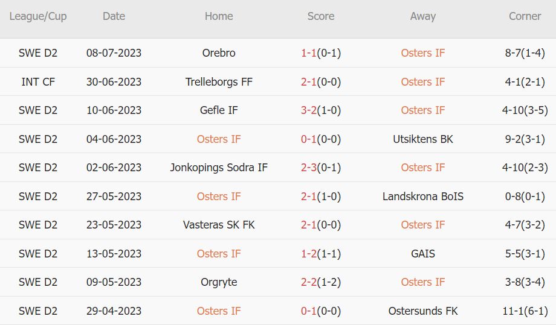This screenshot has height=325, width=556.
Task: Select GAIS away team link
Action: pos(422,254)
